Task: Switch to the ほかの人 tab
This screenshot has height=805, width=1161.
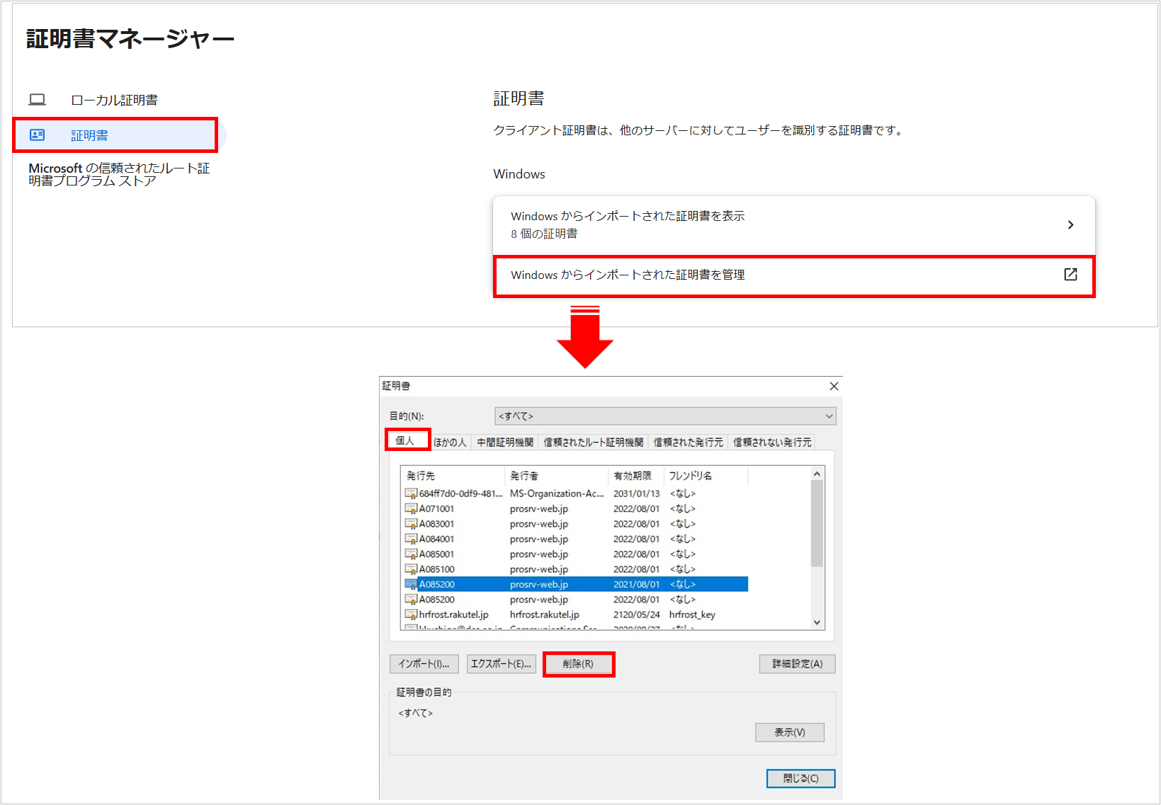Action: pyautogui.click(x=450, y=443)
